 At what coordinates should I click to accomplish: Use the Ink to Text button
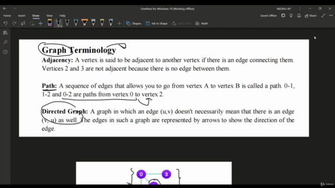(x=181, y=23)
